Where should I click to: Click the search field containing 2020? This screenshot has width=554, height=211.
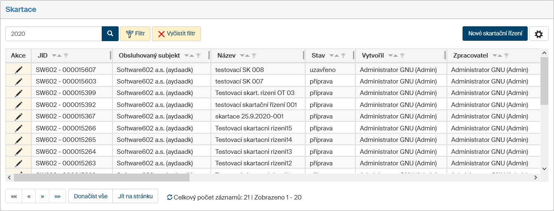pyautogui.click(x=54, y=34)
